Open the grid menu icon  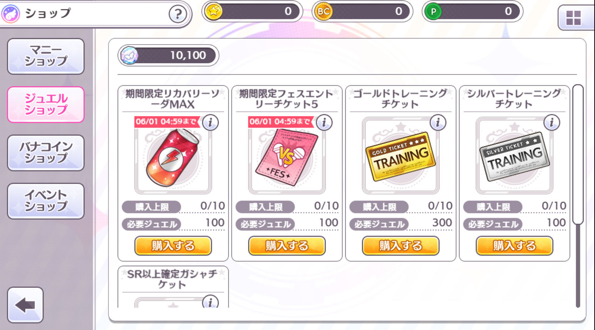click(x=574, y=18)
